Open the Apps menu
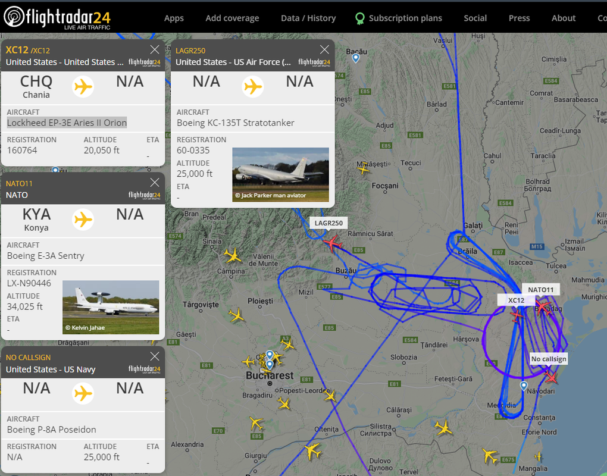This screenshot has width=607, height=476. coord(174,18)
